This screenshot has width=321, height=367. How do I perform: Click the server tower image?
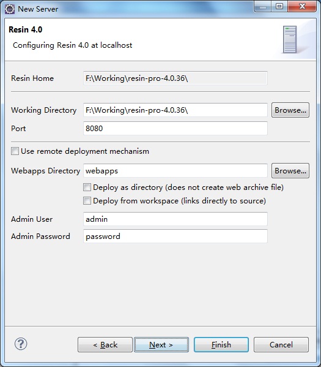point(290,40)
